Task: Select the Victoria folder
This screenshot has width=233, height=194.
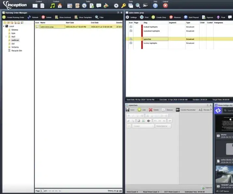Action: pyautogui.click(x=15, y=47)
